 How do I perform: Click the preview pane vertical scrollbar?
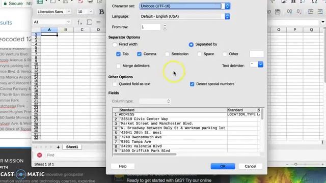pos(262,114)
